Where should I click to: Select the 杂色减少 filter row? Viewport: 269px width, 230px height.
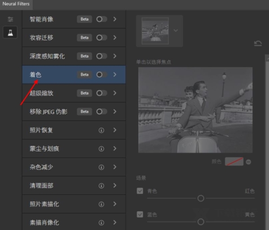pos(74,167)
